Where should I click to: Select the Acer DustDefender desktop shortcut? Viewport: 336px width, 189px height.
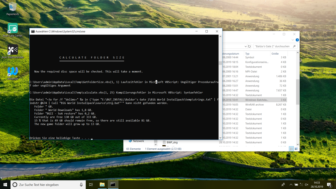click(13, 52)
